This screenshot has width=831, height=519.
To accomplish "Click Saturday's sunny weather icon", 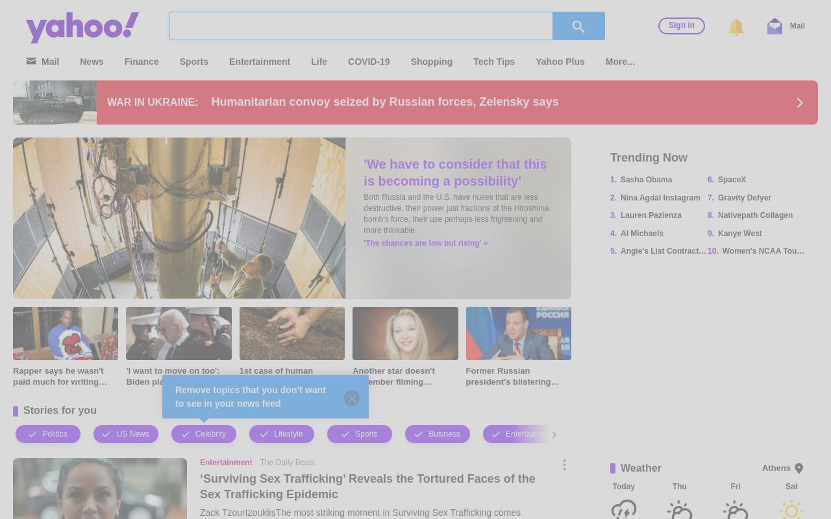I will [x=791, y=509].
